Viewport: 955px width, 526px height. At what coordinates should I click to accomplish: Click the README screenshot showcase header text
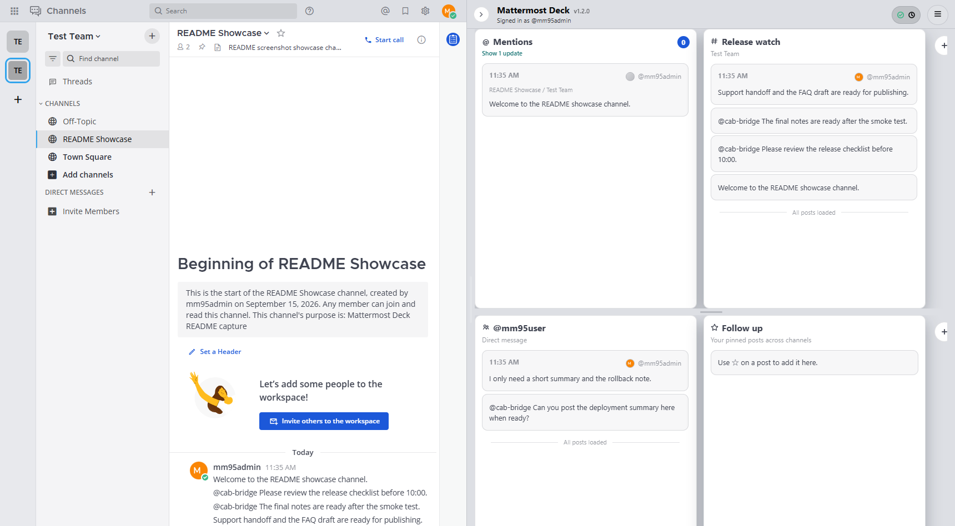tap(285, 48)
